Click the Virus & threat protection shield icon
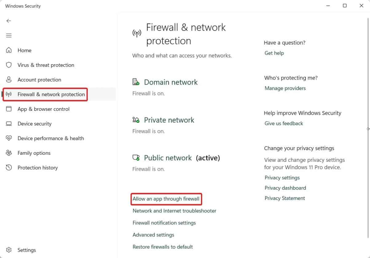The width and height of the screenshot is (370, 258). pos(9,65)
